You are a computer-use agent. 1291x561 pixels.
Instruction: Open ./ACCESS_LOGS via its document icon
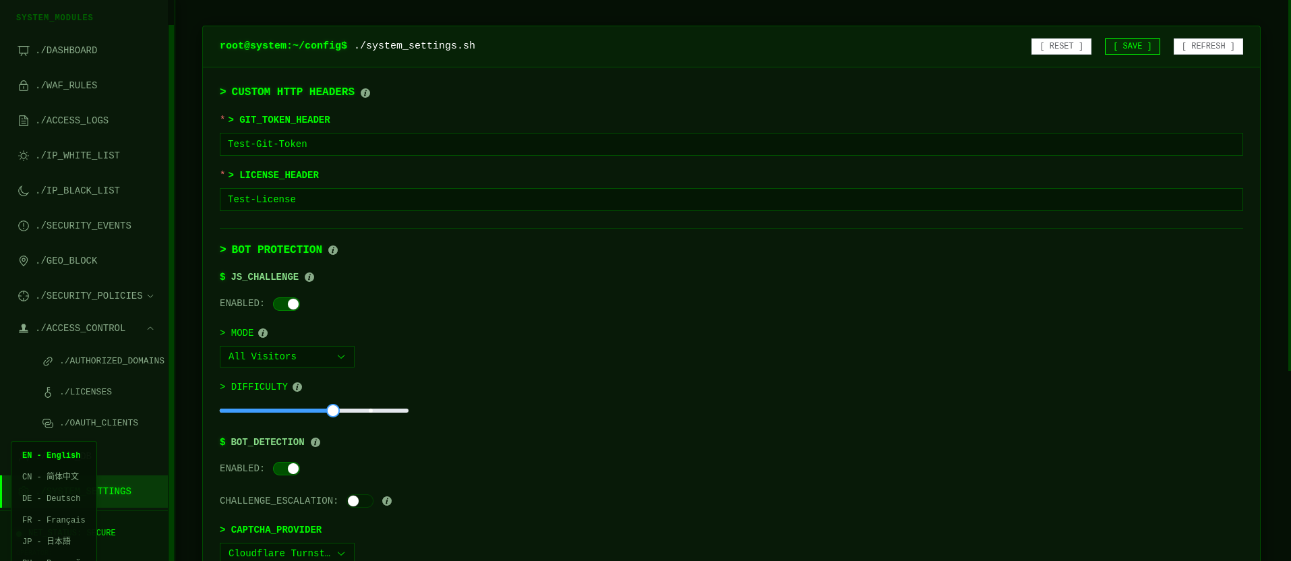click(x=24, y=120)
